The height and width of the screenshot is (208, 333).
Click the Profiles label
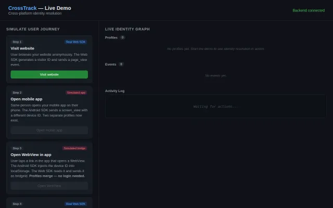point(111,37)
